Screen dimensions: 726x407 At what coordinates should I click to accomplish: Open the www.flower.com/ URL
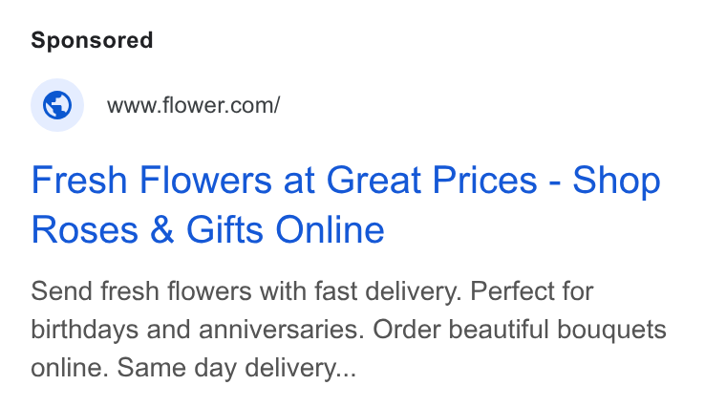pos(194,105)
